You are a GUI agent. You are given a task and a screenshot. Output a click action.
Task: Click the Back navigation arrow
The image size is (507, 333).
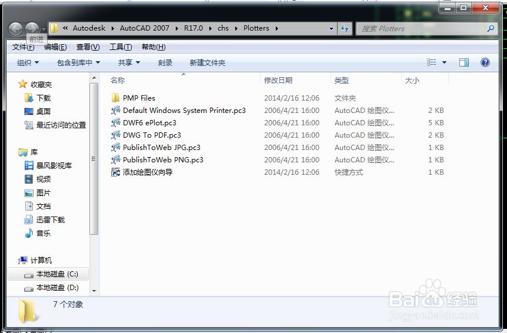[x=15, y=29]
